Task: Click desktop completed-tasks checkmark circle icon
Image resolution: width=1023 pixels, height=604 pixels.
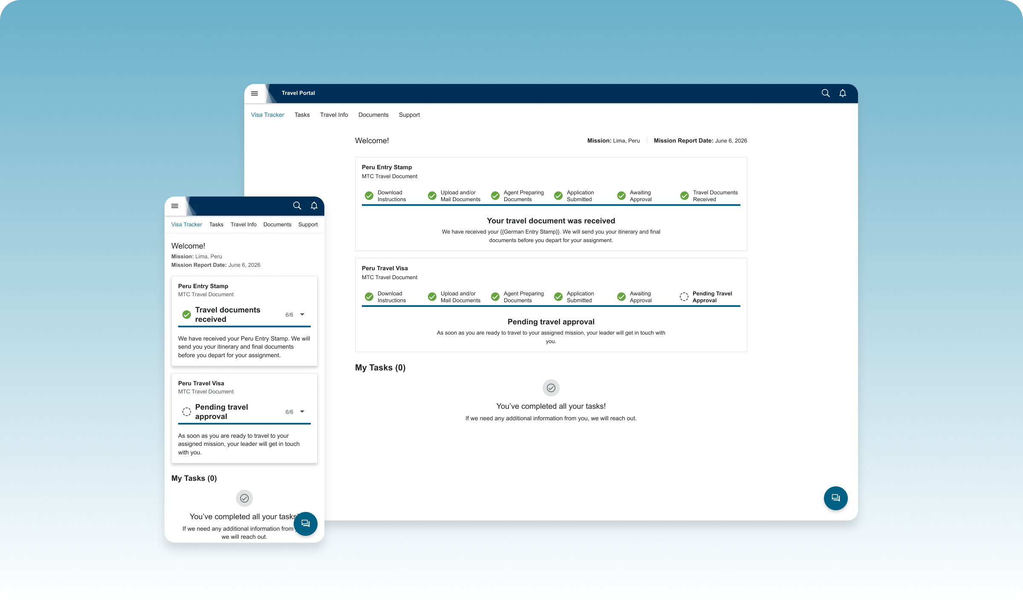Action: click(551, 388)
